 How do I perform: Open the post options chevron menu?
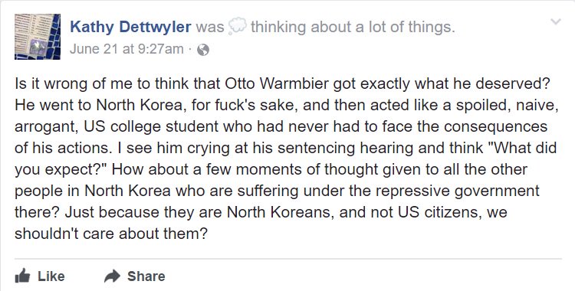556,21
